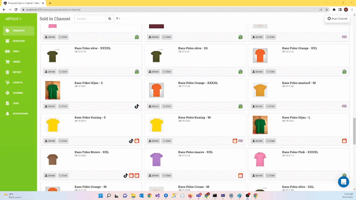Click Shopee icon on Kaos Polos mauve - XXL
Screen dimensions: 356x200
[x=240, y=175]
